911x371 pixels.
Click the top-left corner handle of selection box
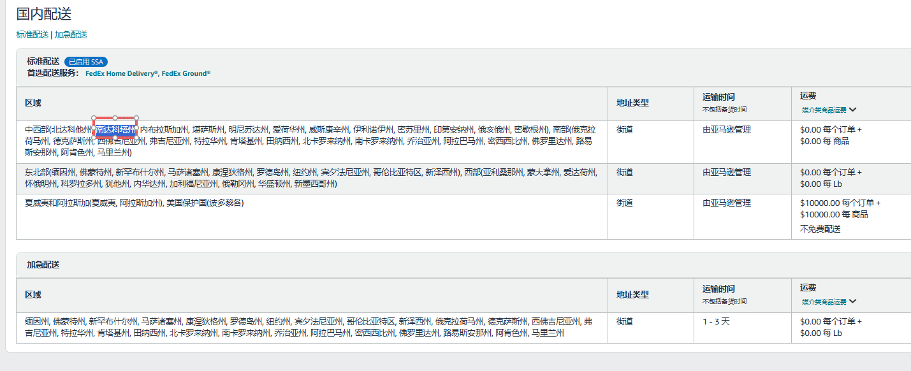point(94,118)
